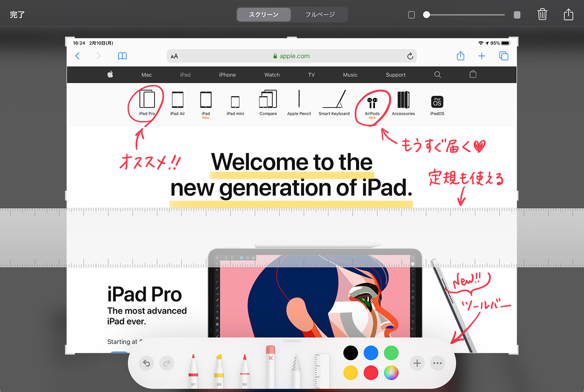
Task: Click the on-screen ruler overlay
Action: pos(292,237)
